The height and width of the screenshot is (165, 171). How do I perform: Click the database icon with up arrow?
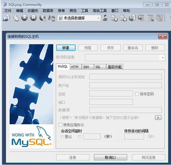tap(123, 18)
